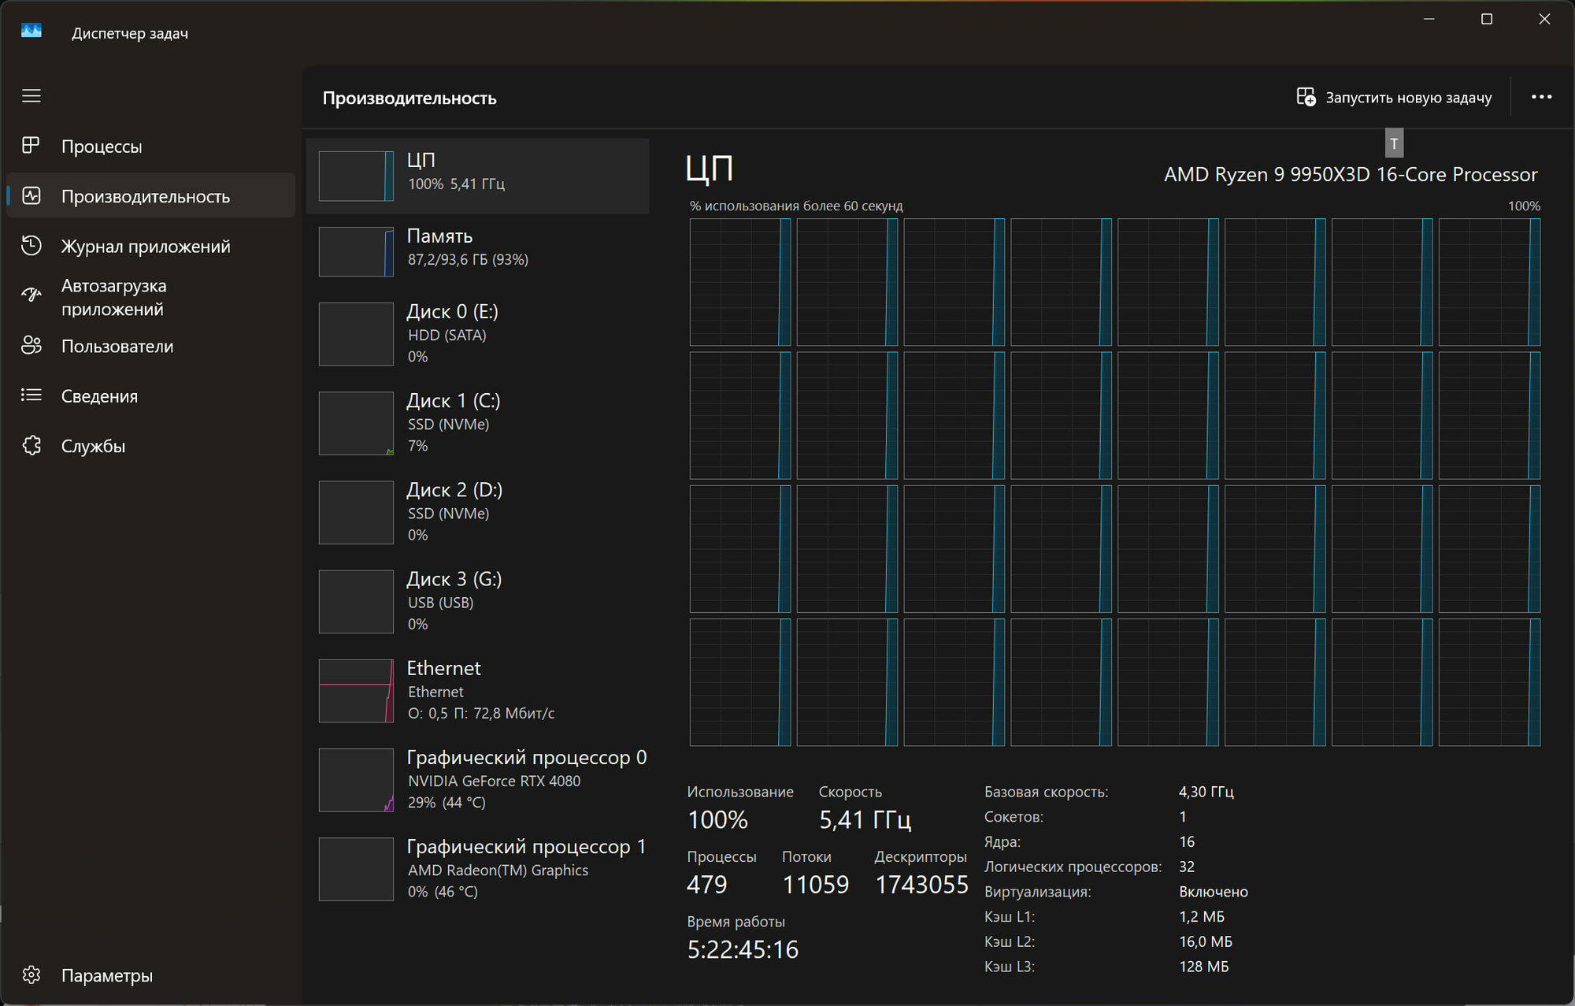Click the memory usage 87,2/93,6 ГБ text
This screenshot has height=1006, width=1575.
click(x=468, y=259)
